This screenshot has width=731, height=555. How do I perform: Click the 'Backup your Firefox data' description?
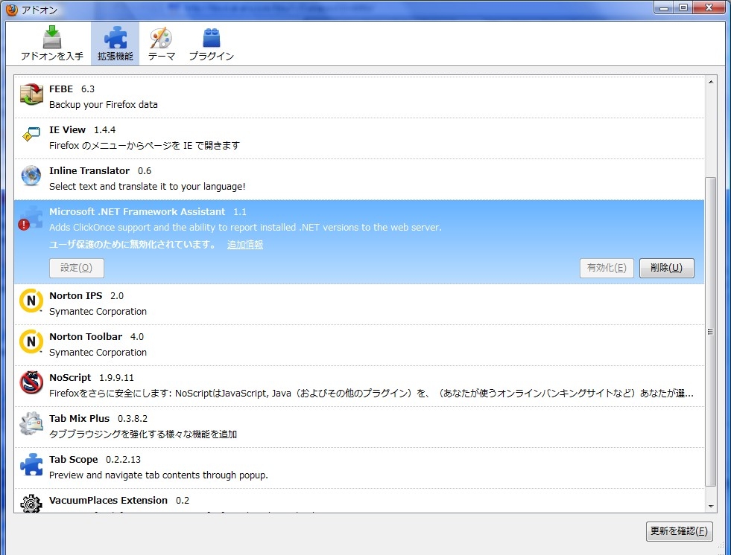click(x=104, y=105)
